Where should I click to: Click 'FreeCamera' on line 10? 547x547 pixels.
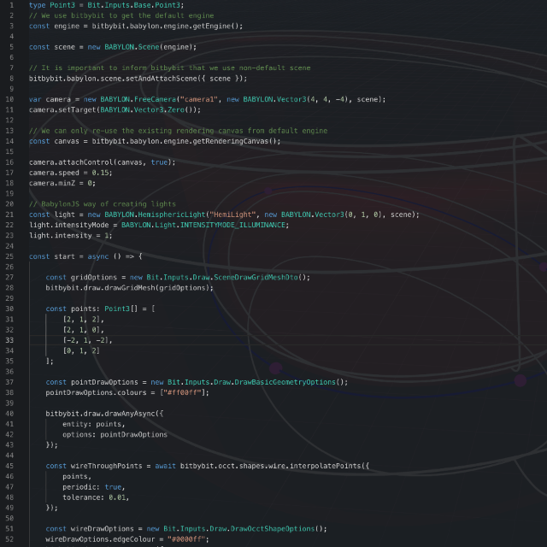[x=155, y=99]
